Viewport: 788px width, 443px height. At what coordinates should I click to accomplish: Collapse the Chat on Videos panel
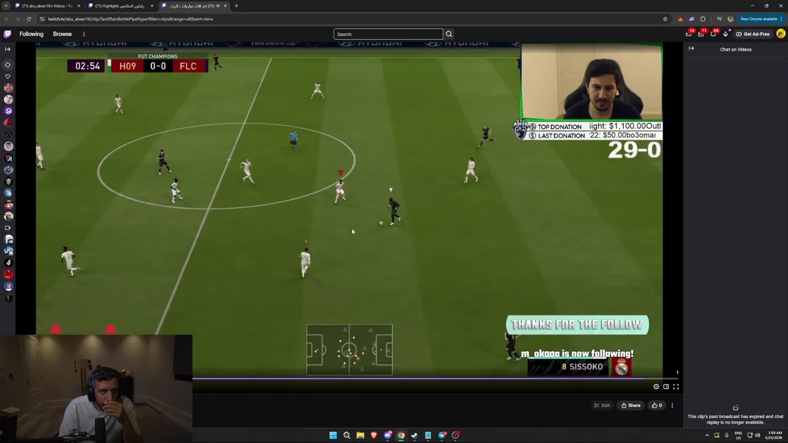pos(691,49)
